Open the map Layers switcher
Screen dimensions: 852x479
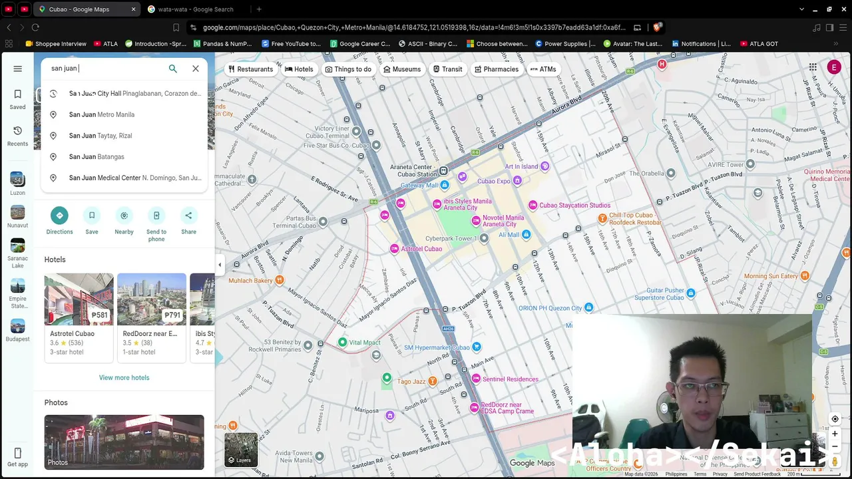241,450
